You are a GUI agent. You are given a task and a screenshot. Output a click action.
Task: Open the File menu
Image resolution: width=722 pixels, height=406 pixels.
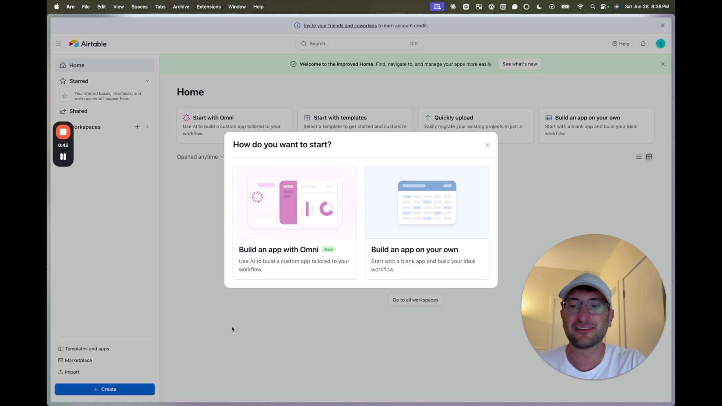coord(86,7)
